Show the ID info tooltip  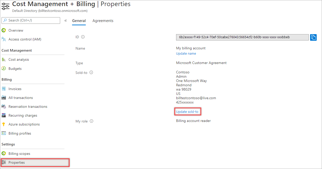(83, 37)
